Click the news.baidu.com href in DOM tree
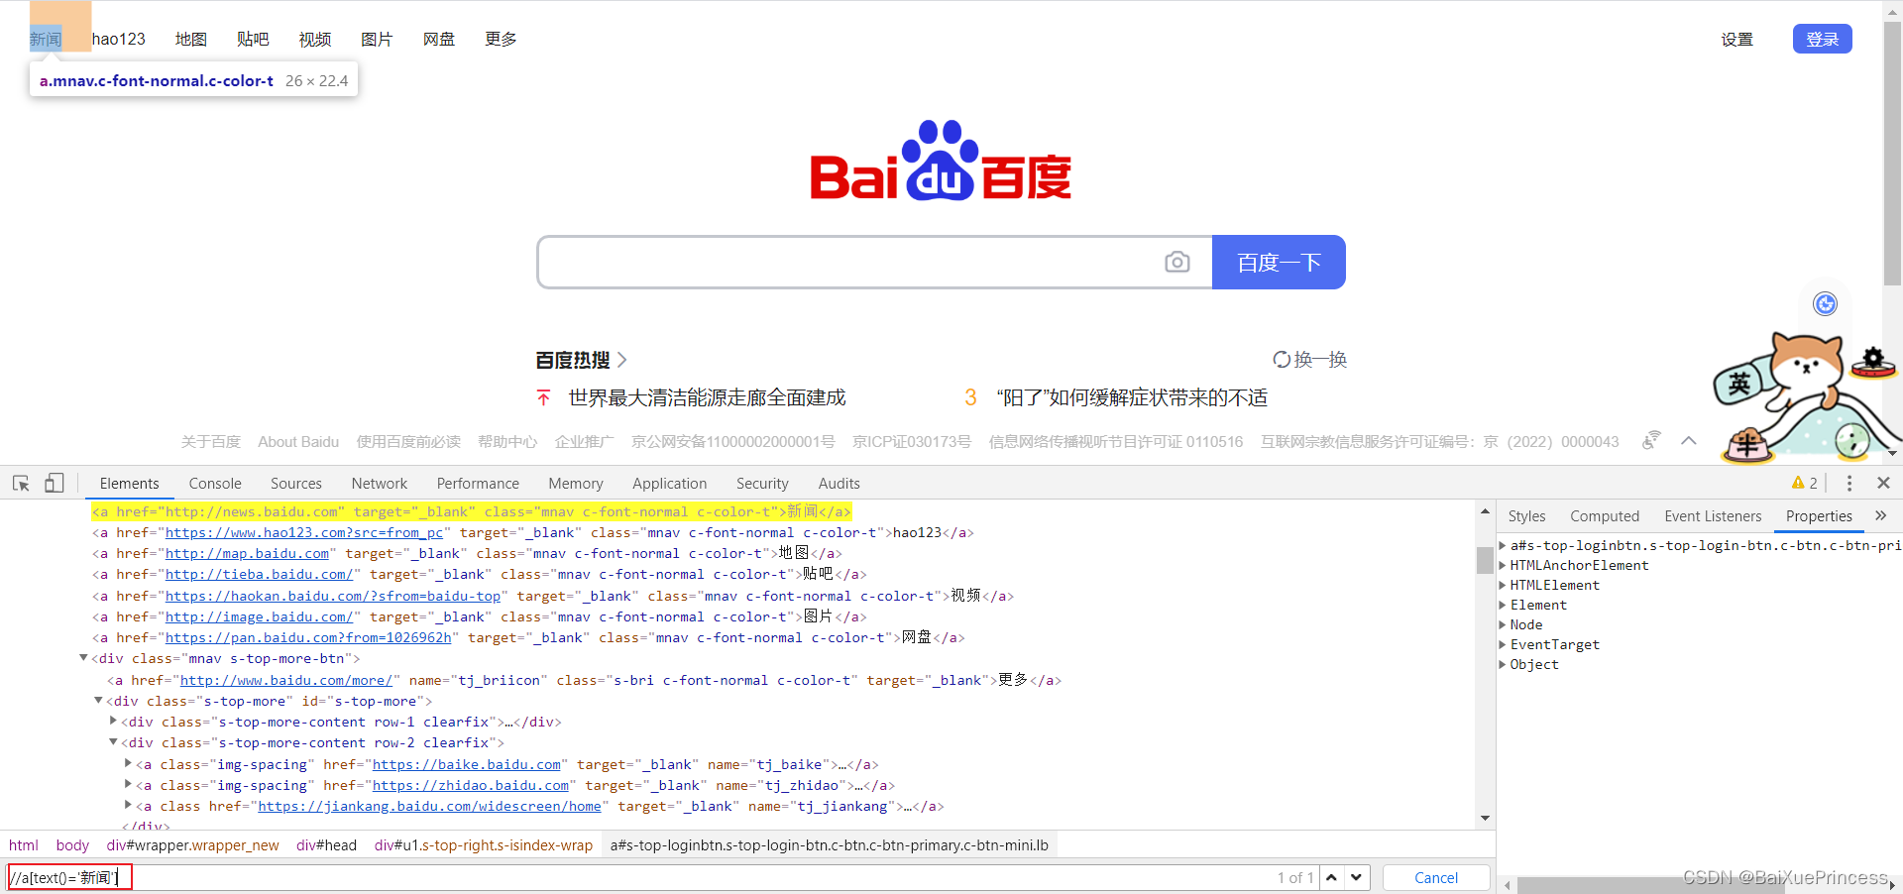The width and height of the screenshot is (1903, 894). (252, 511)
